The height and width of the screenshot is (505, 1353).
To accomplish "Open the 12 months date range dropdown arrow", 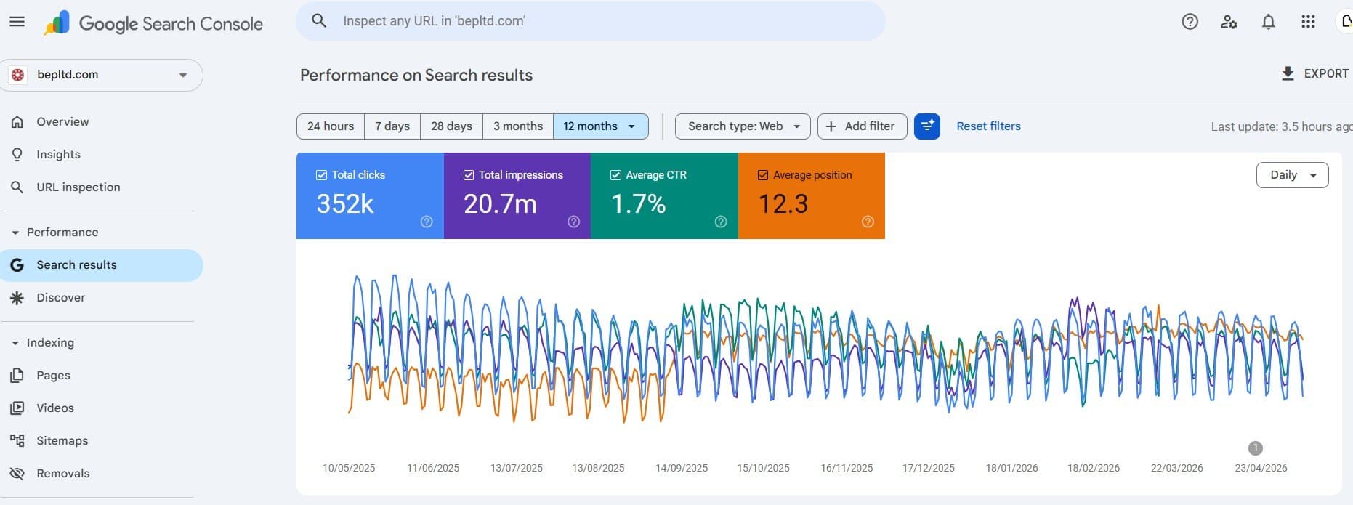I will [x=631, y=126].
